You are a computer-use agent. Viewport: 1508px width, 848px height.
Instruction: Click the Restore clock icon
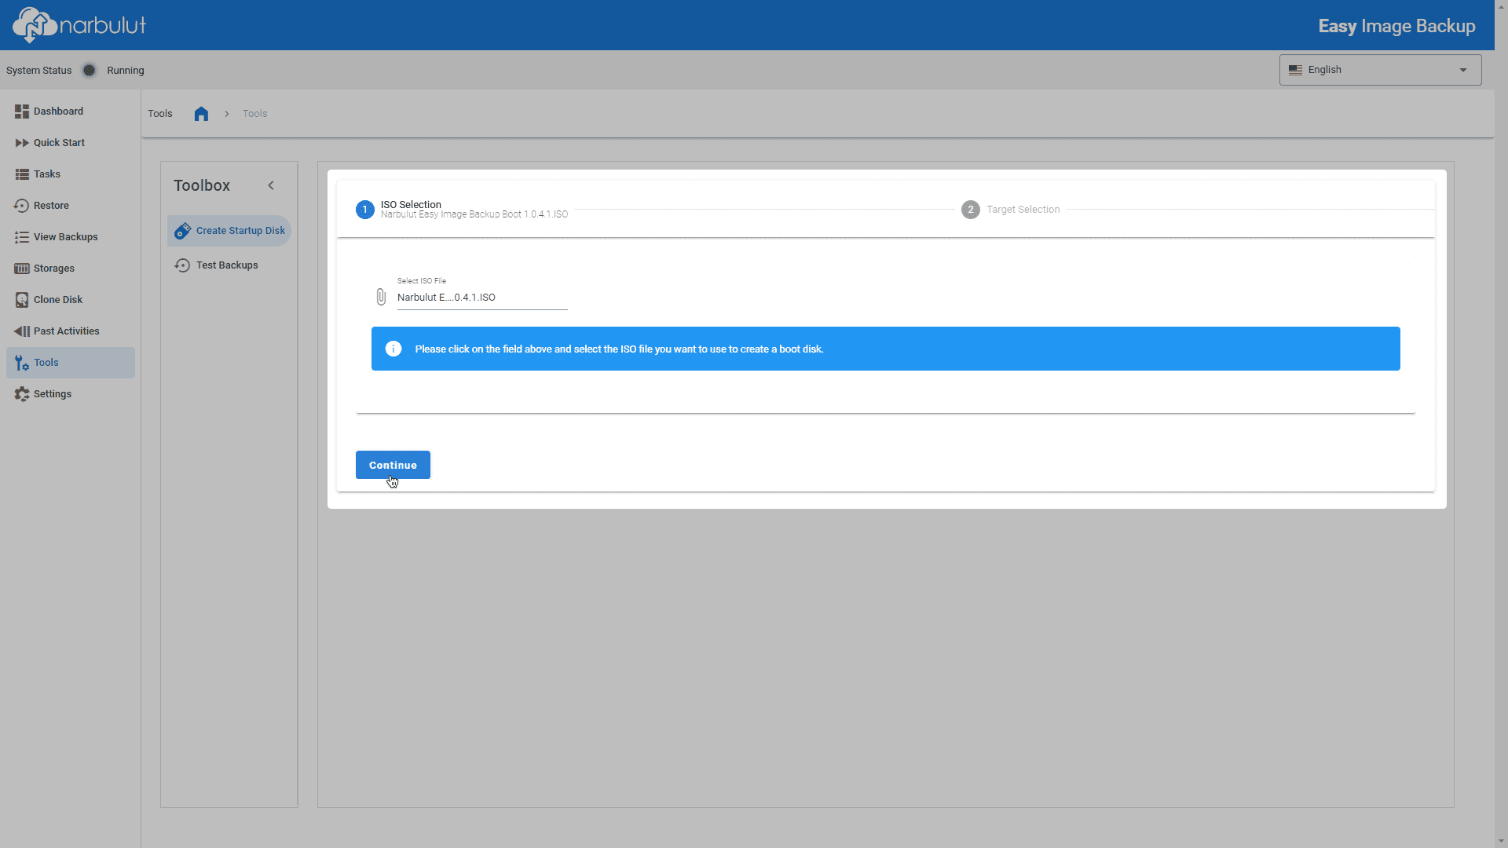[22, 206]
